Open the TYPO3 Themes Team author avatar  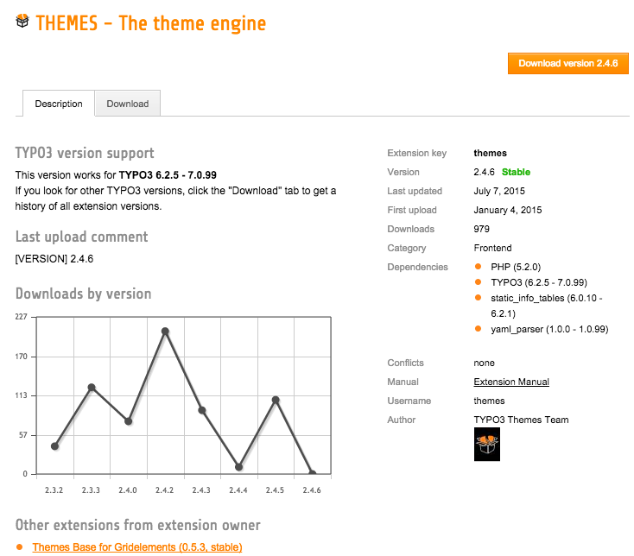487,445
